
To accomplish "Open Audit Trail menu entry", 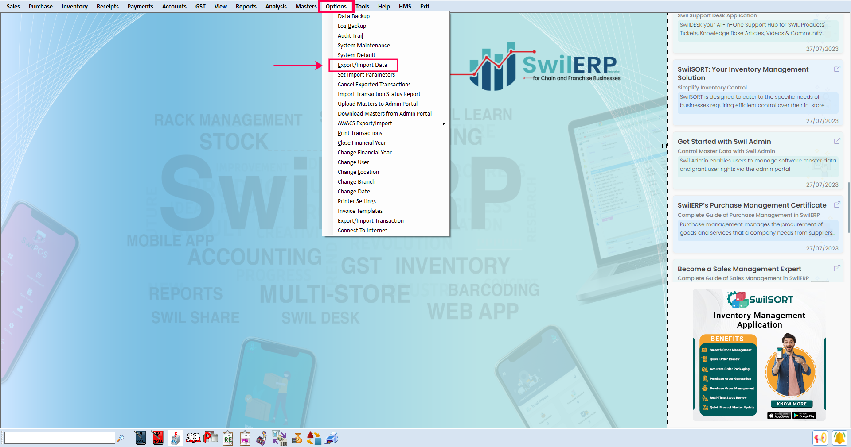I will [x=350, y=36].
